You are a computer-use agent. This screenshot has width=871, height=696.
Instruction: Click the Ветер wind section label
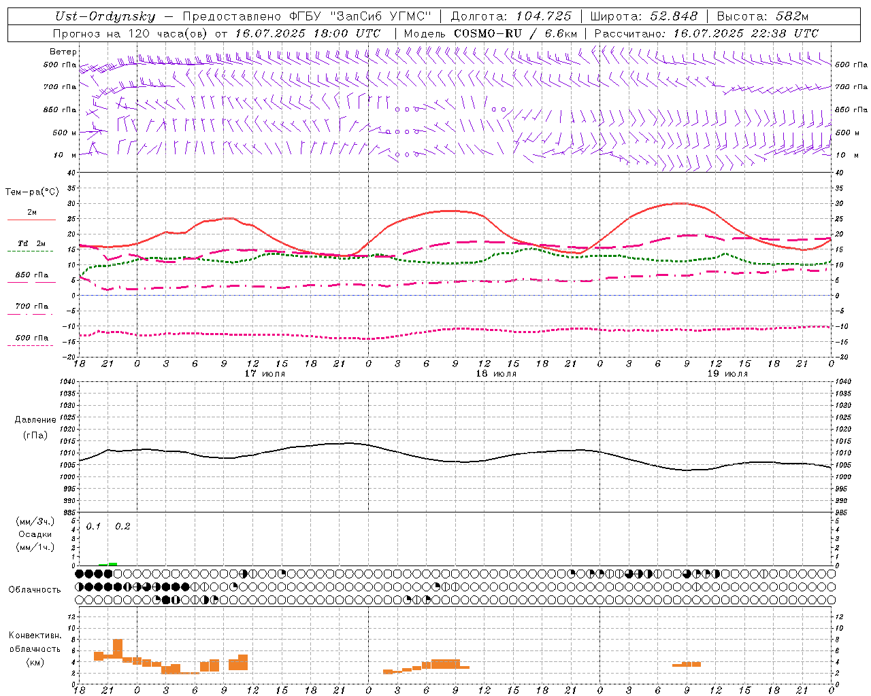point(63,52)
